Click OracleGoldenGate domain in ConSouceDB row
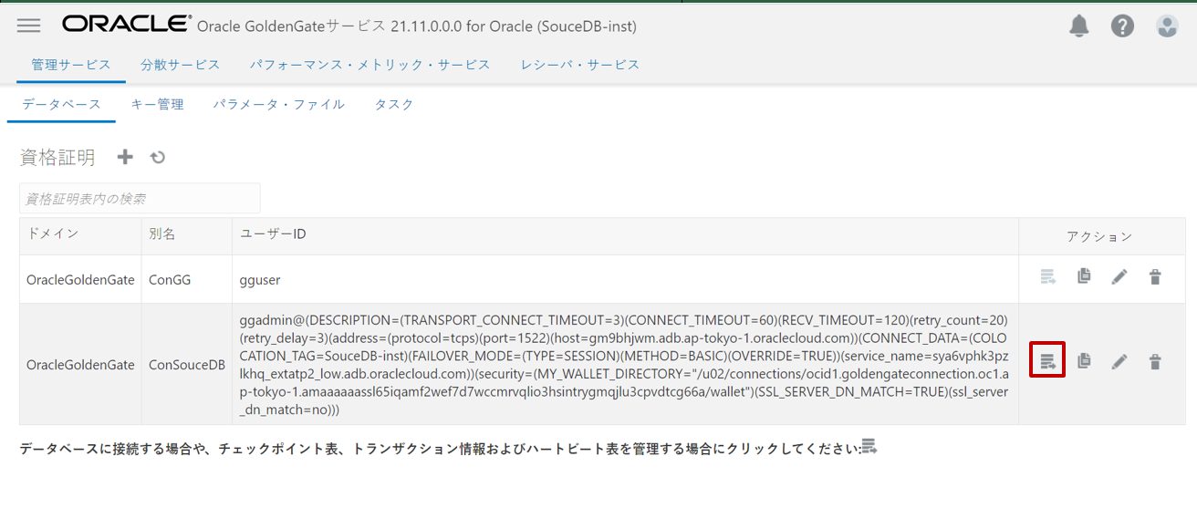 tap(80, 364)
